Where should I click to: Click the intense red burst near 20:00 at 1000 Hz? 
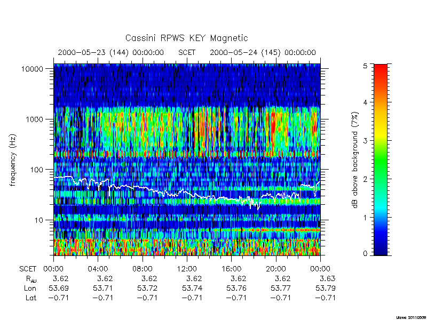(273, 128)
